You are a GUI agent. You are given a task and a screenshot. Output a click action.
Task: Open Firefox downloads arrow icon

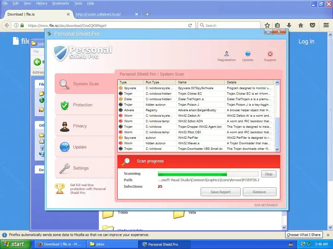[x=289, y=25]
